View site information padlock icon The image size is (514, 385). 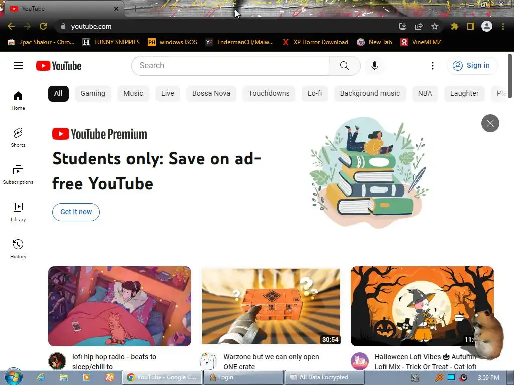click(63, 26)
